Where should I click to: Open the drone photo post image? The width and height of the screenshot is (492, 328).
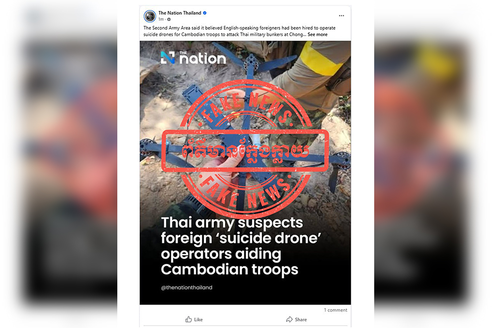point(245,172)
